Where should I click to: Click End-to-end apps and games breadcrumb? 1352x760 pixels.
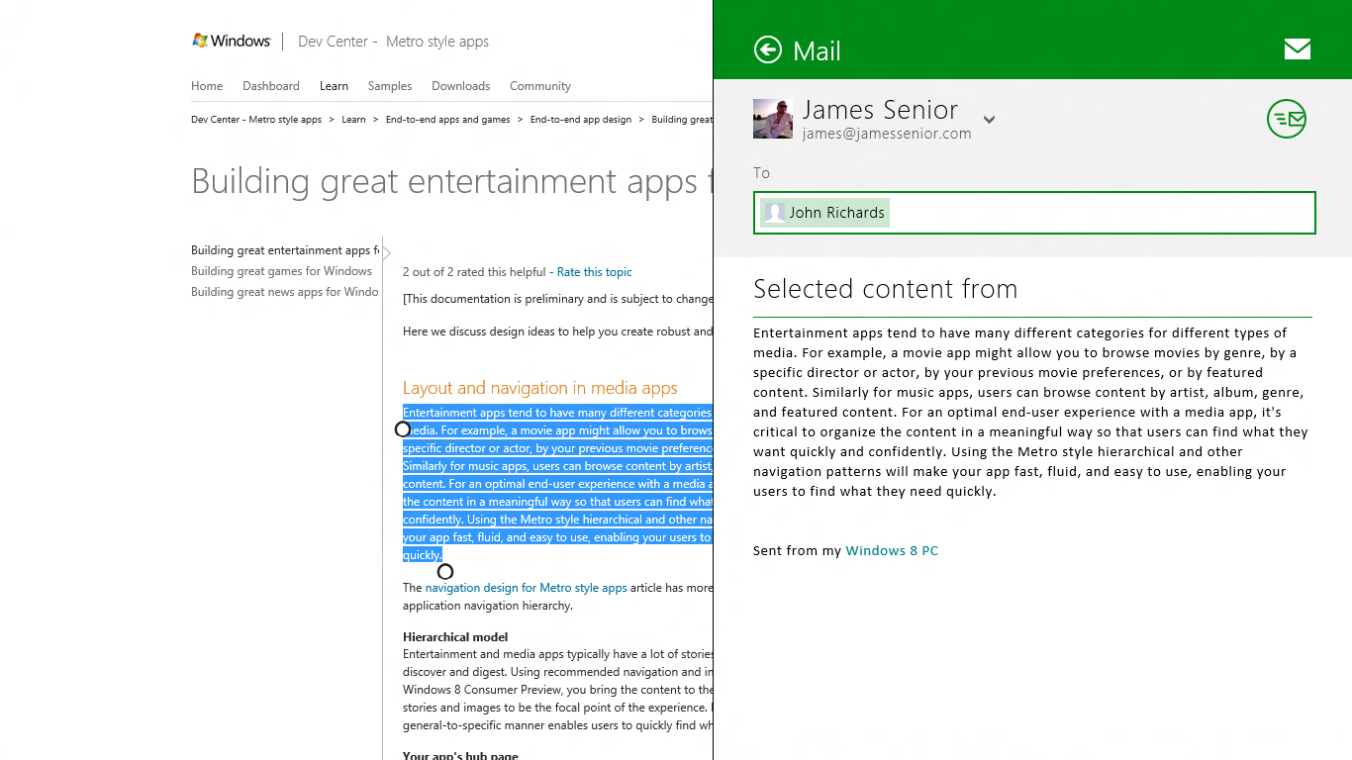(447, 120)
